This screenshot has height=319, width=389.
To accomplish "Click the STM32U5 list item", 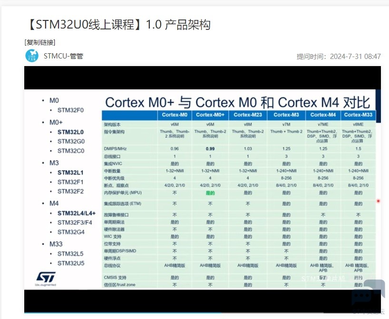I will [x=71, y=263].
